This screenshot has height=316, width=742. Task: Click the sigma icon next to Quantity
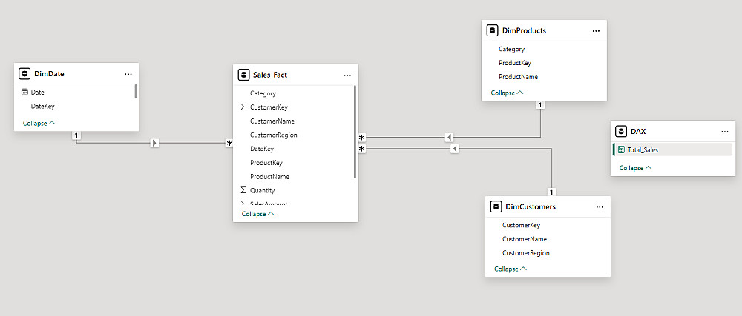243,190
